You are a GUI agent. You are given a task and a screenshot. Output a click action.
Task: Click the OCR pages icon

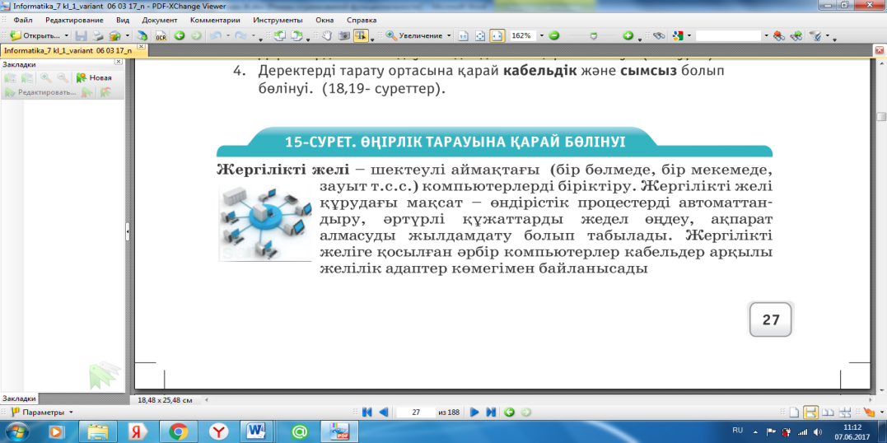coord(161,35)
